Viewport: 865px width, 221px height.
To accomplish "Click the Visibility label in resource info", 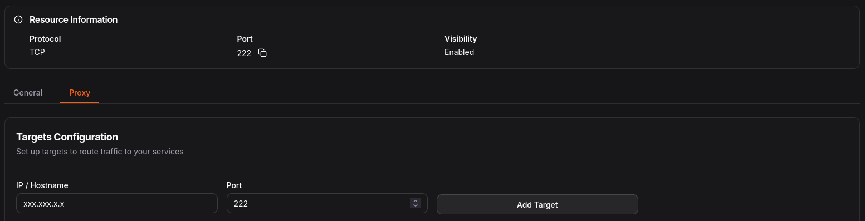I will tap(461, 39).
